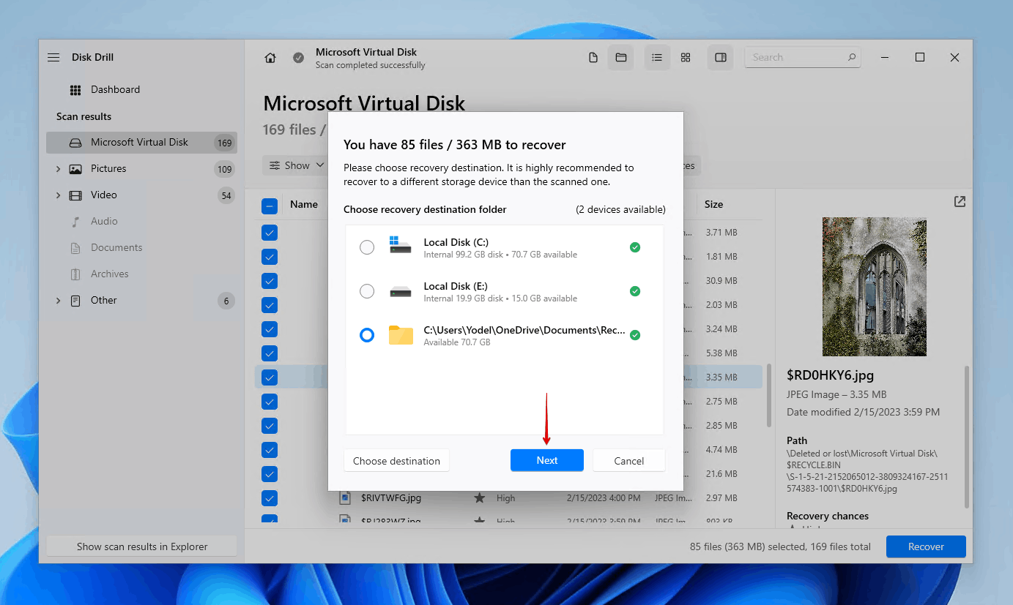1013x605 pixels.
Task: Open the Archives category
Action: [x=110, y=274]
